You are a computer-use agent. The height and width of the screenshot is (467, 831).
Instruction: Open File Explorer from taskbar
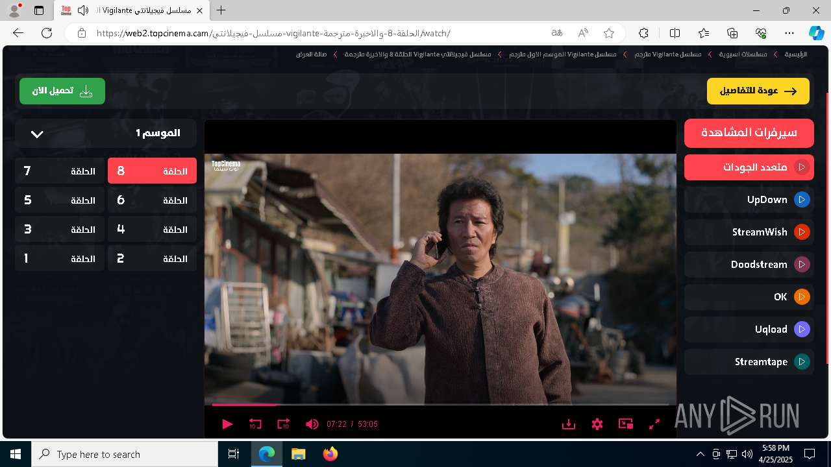[x=299, y=454]
